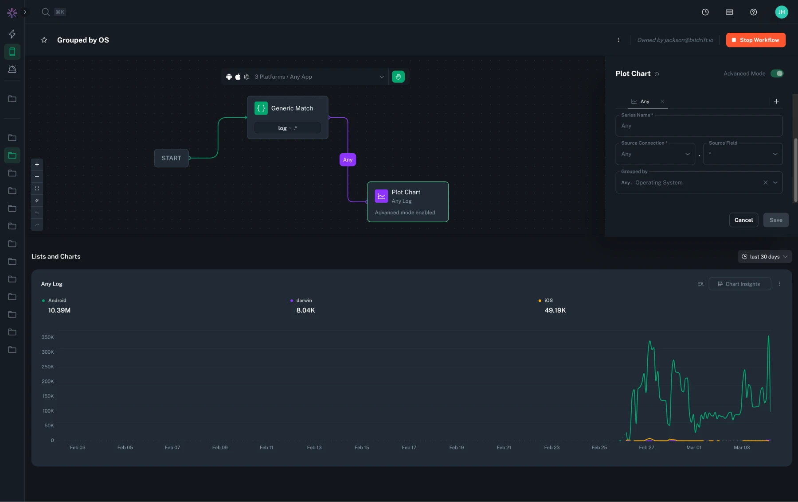Select the Any series tab
This screenshot has height=502, width=798.
(644, 102)
